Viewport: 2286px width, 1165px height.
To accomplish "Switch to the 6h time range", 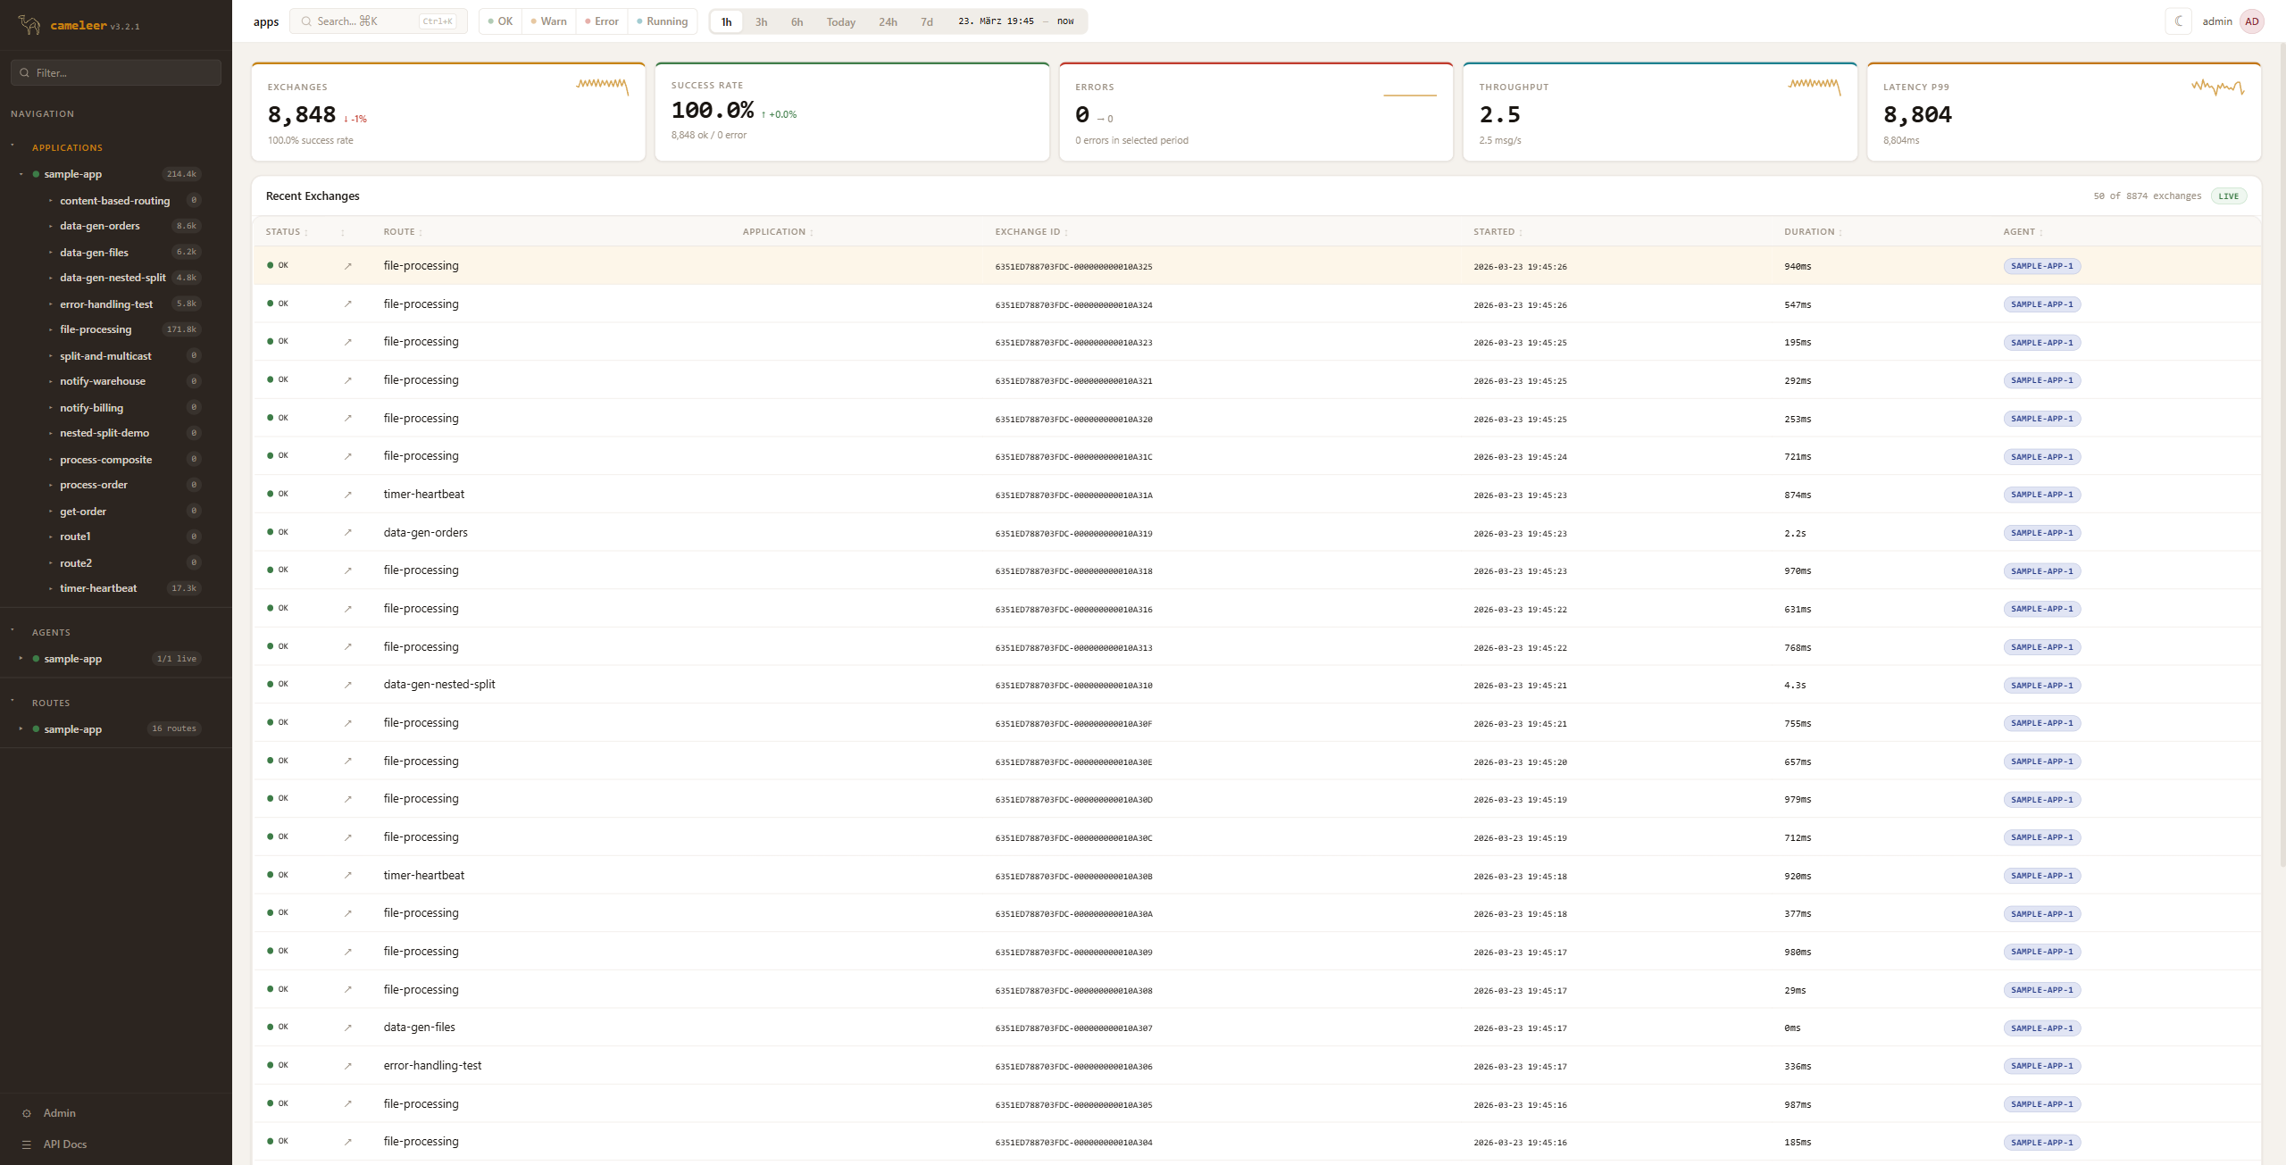I will click(x=797, y=22).
